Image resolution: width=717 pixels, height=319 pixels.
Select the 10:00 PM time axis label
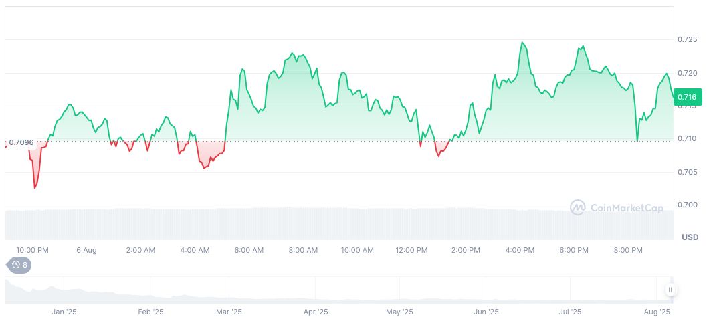click(32, 250)
